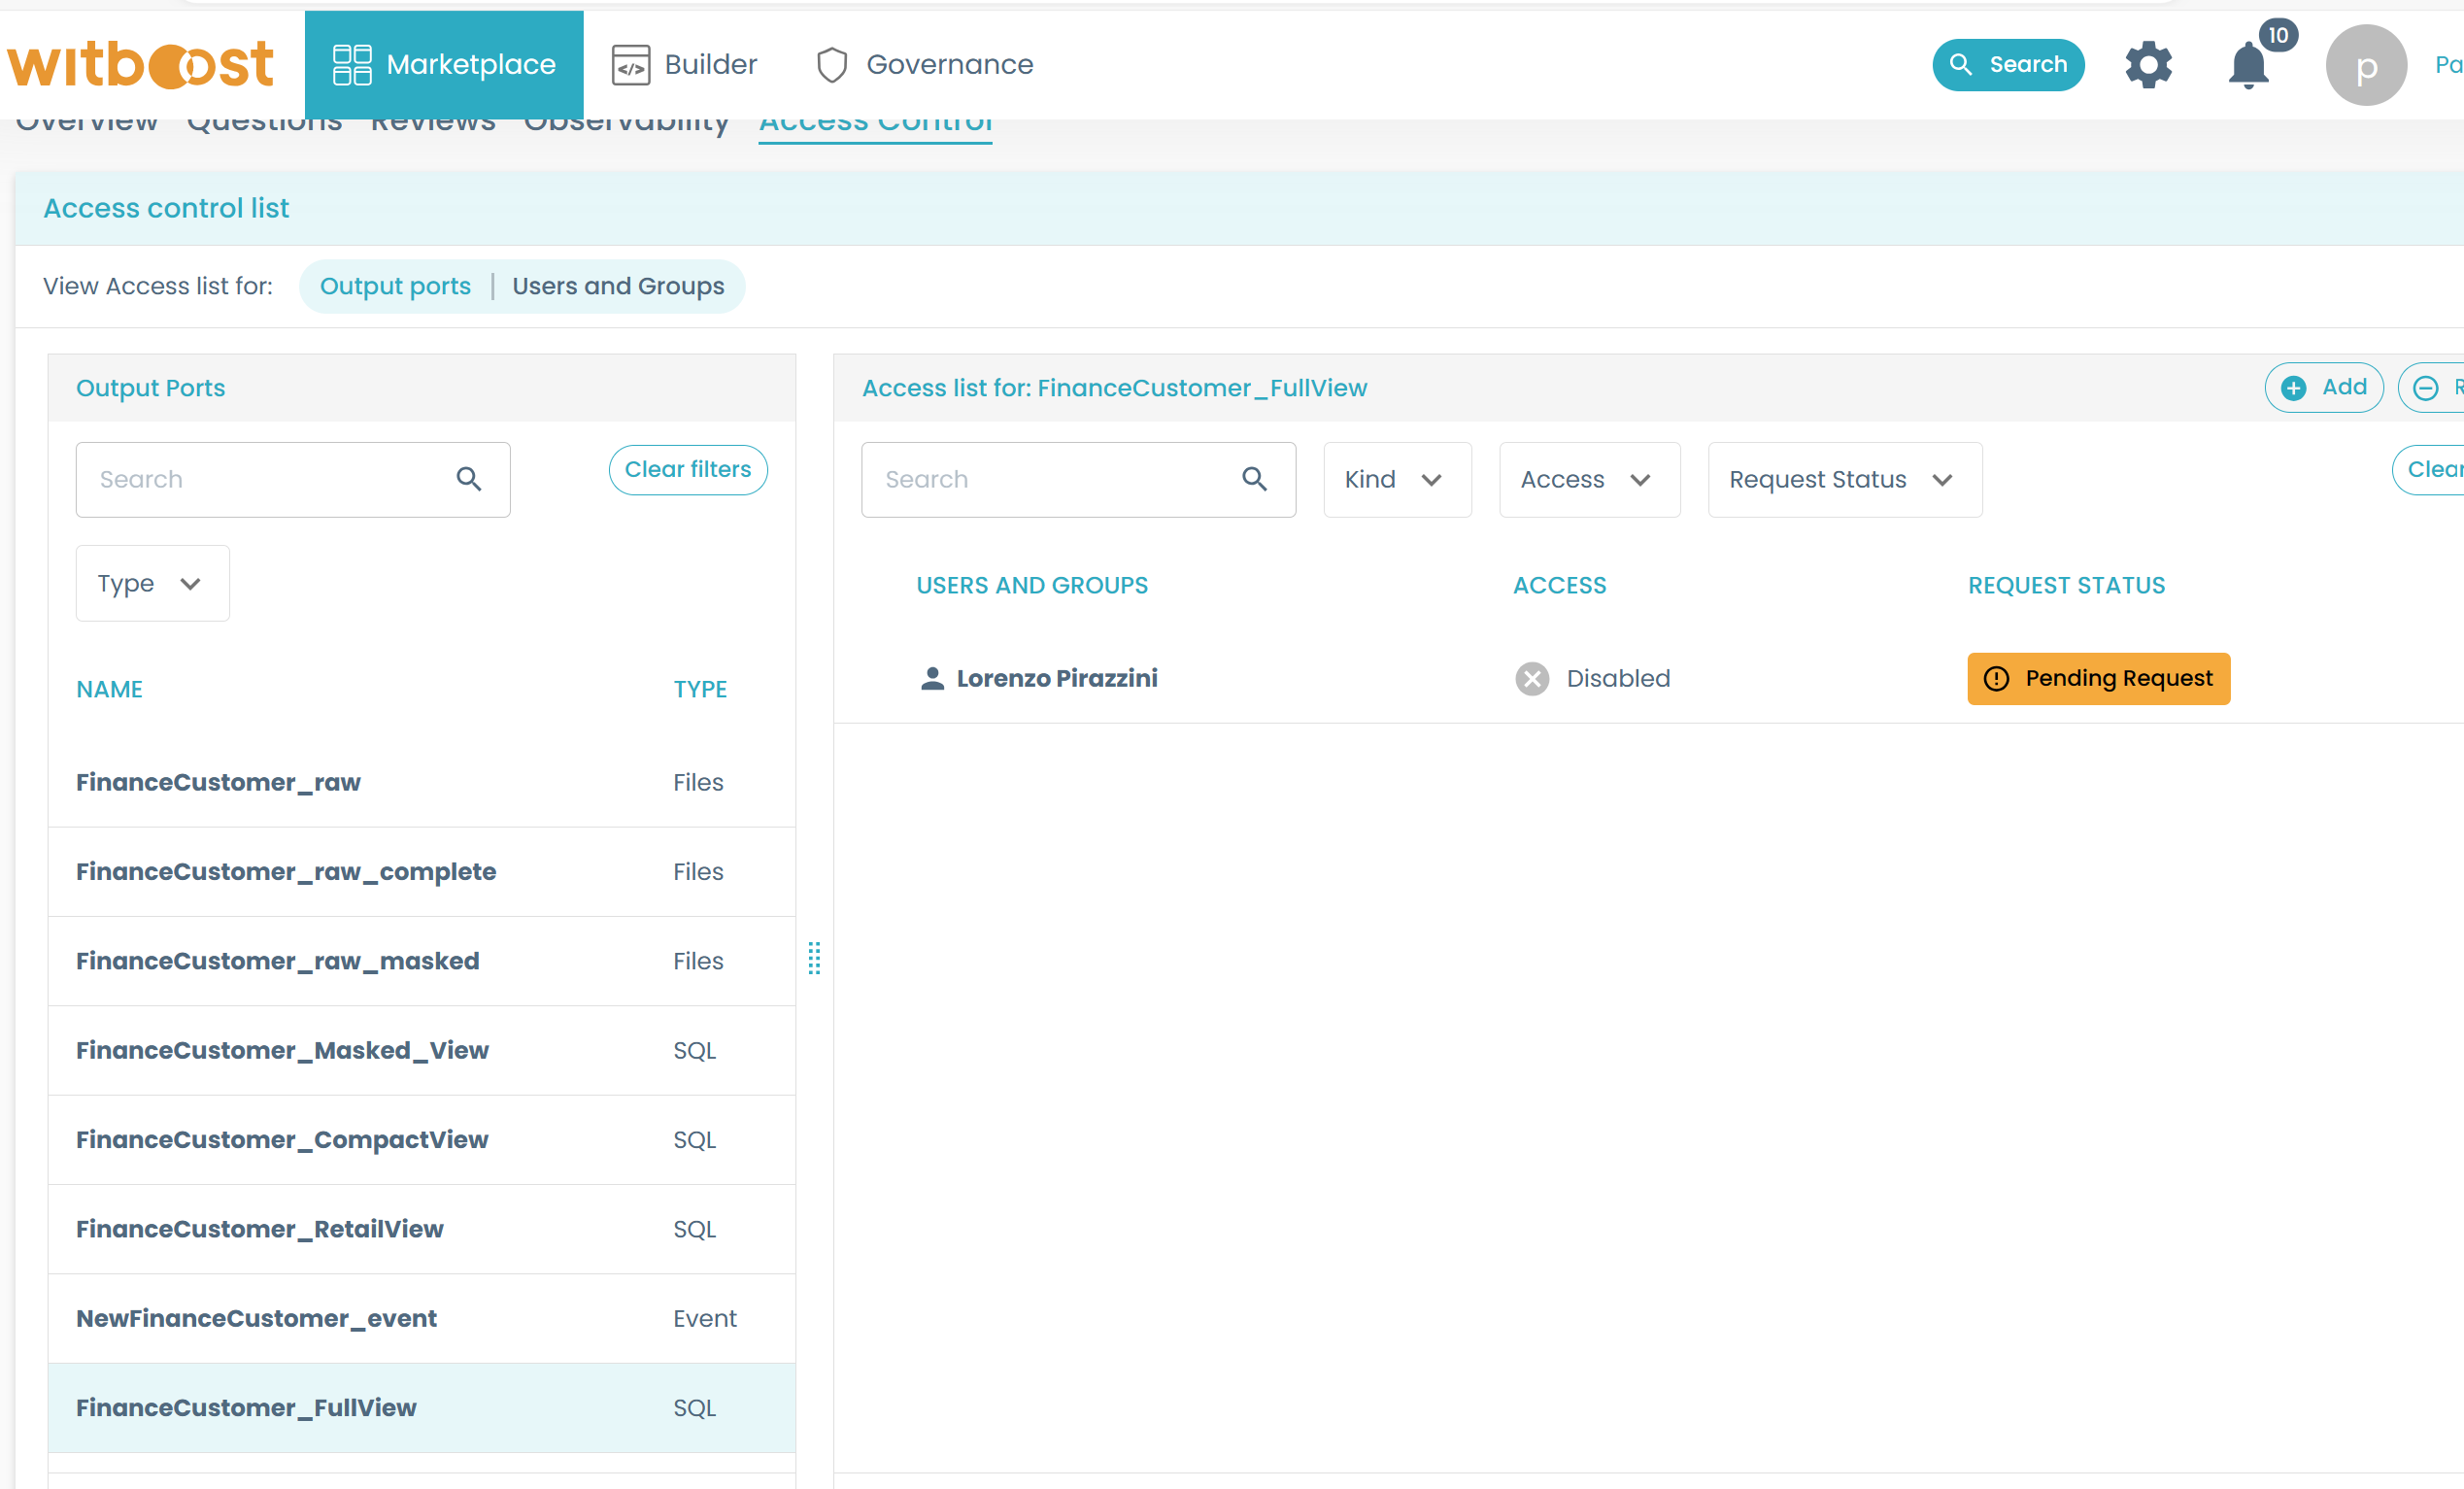Select the Output ports view option
Viewport: 2464px width, 1489px height.
coord(395,286)
